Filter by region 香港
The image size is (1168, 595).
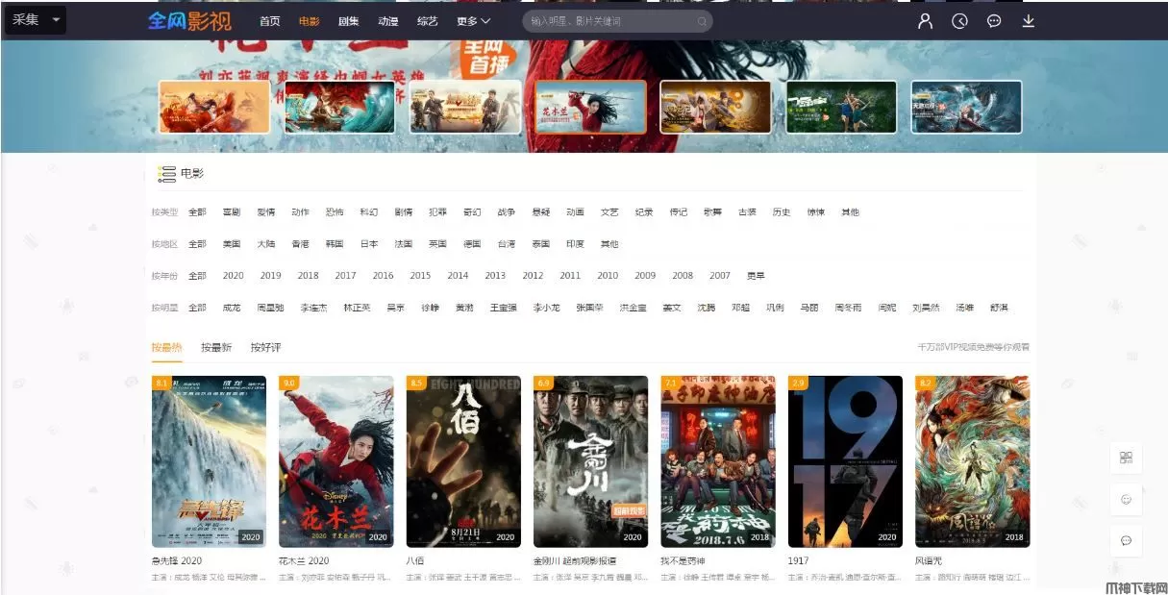coord(301,244)
